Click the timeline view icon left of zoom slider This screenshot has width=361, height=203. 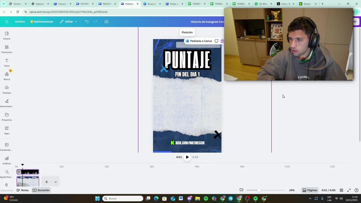(241, 190)
